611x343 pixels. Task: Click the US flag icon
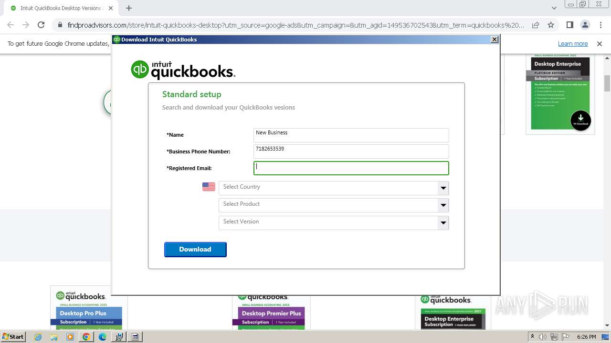pyautogui.click(x=209, y=187)
